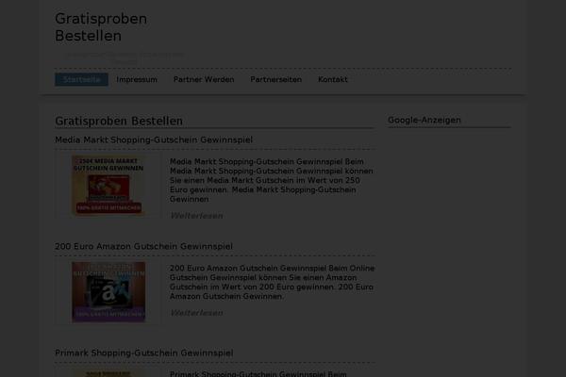Click the Google-Anzeigen sidebar heading
The image size is (566, 377).
coord(424,120)
